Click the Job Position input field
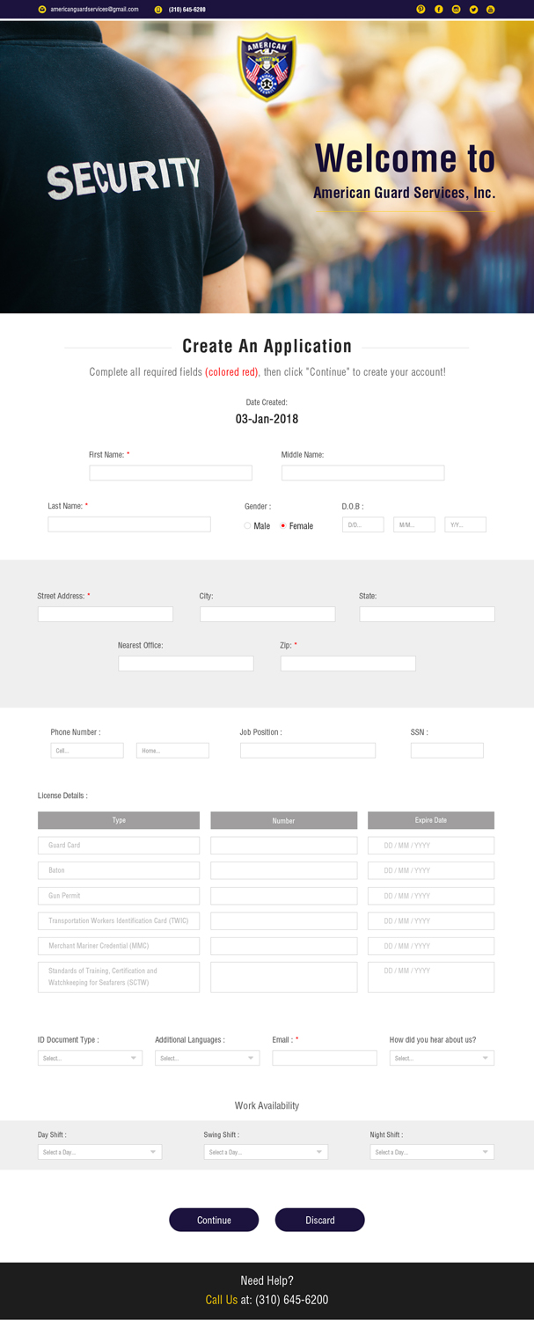 [308, 751]
